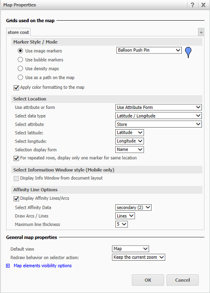Disable Display Affinity Lines/Arcs checkbox
This screenshot has height=293, width=210.
[x=16, y=199]
